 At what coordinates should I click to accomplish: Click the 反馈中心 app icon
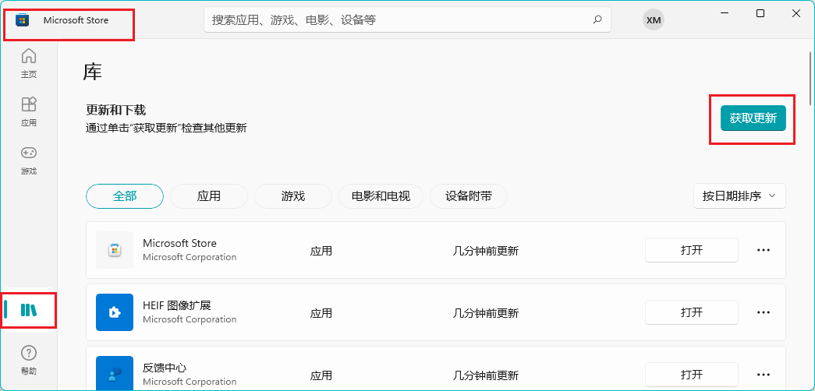click(114, 374)
